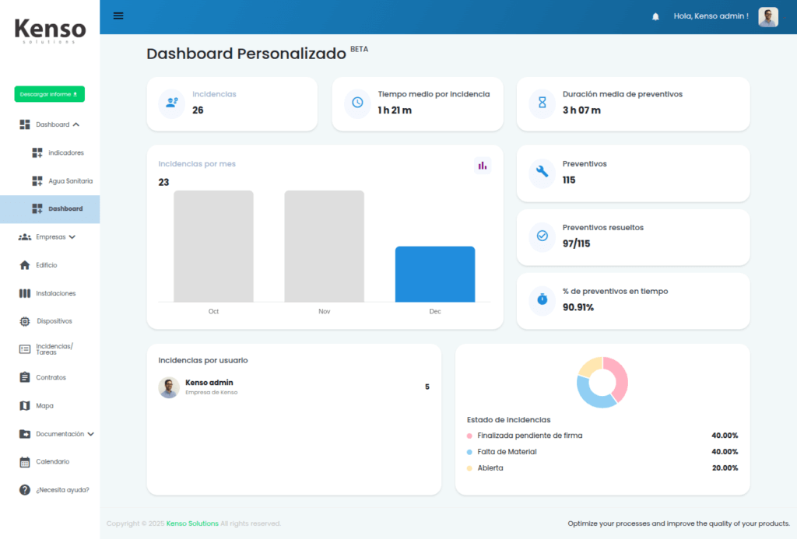Image resolution: width=797 pixels, height=539 pixels.
Task: Click the Documentación folder icon
Action: click(x=24, y=434)
